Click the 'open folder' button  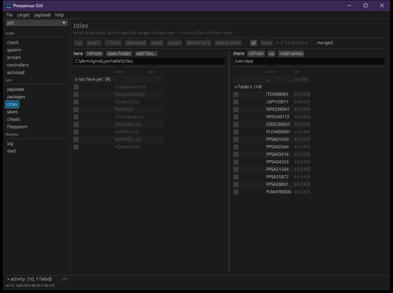point(119,54)
